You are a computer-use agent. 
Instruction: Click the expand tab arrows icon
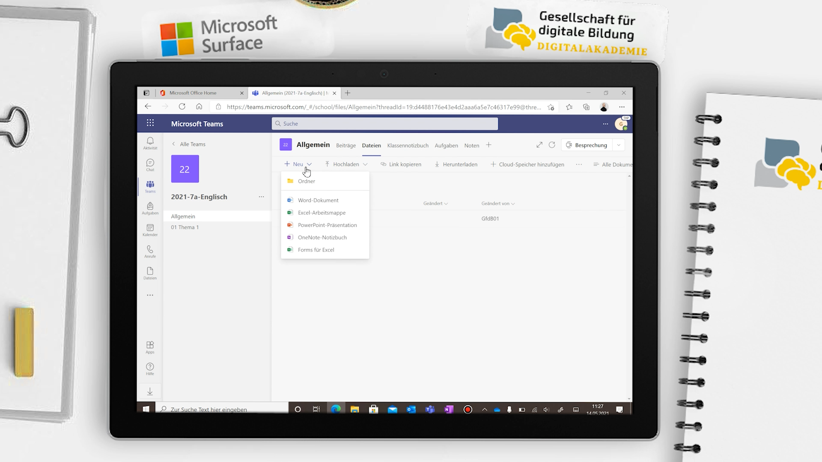coord(539,145)
